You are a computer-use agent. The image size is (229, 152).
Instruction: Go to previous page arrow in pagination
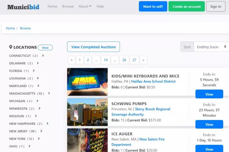[x=72, y=60]
